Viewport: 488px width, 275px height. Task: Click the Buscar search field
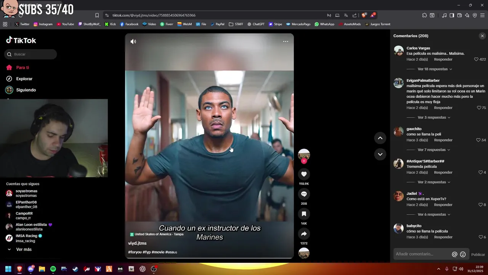pos(31,54)
